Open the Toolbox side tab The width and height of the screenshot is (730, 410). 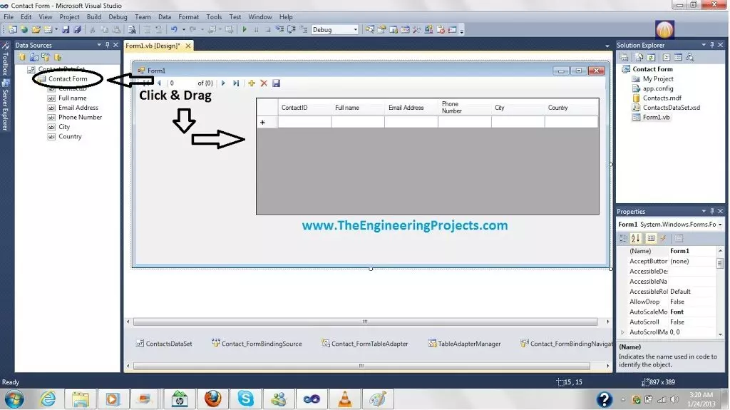click(6, 61)
